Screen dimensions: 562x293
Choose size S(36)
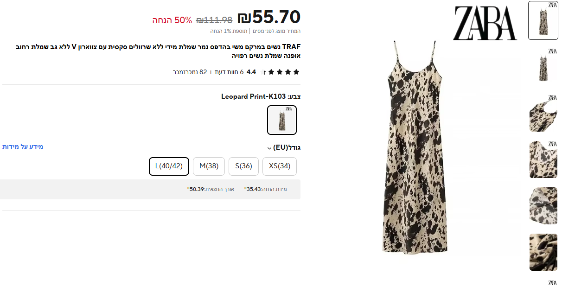coord(243,166)
